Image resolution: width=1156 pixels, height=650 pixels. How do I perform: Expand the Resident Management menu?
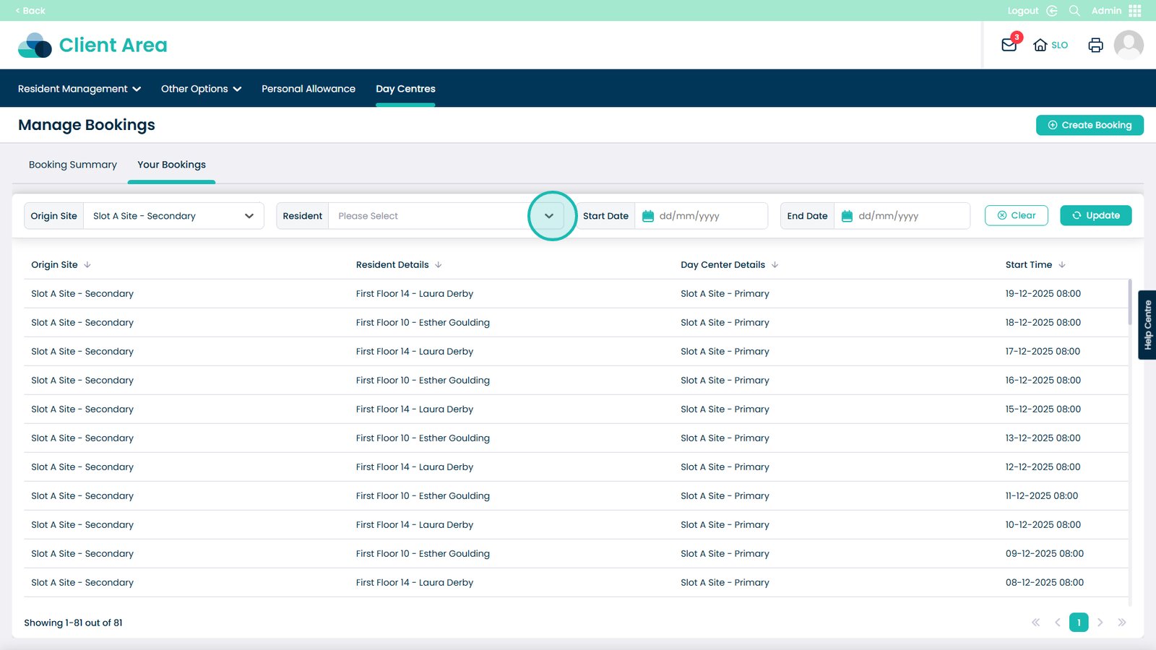coord(79,89)
